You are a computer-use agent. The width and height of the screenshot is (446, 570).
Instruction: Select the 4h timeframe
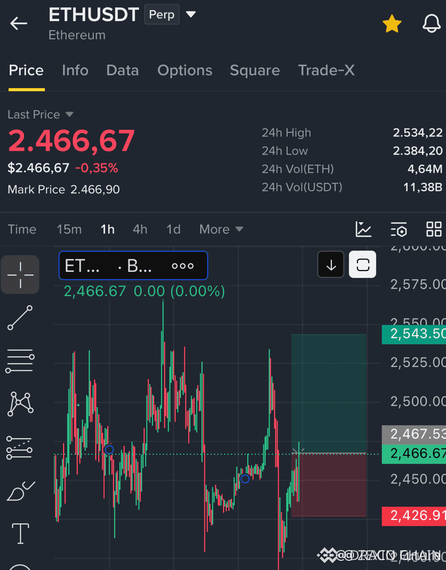click(x=140, y=230)
